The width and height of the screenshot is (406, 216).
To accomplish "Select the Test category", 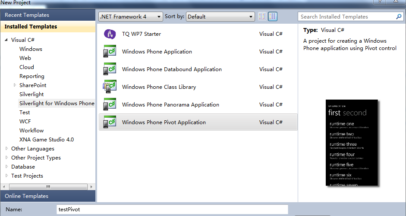I will [x=25, y=112].
